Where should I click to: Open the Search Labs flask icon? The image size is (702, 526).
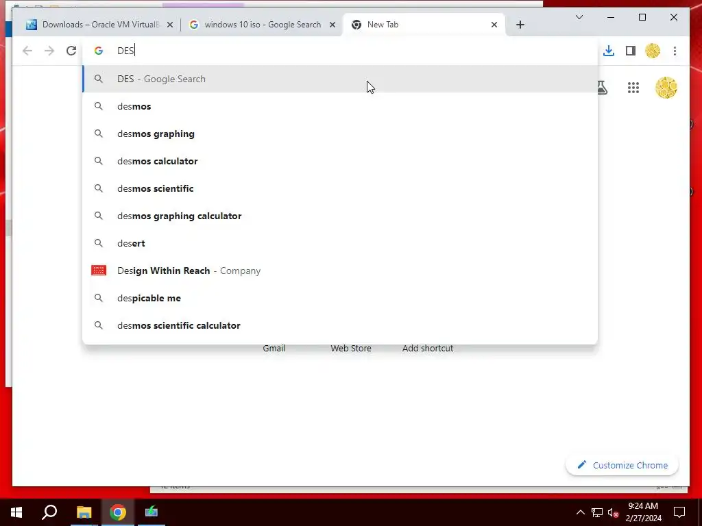(603, 88)
